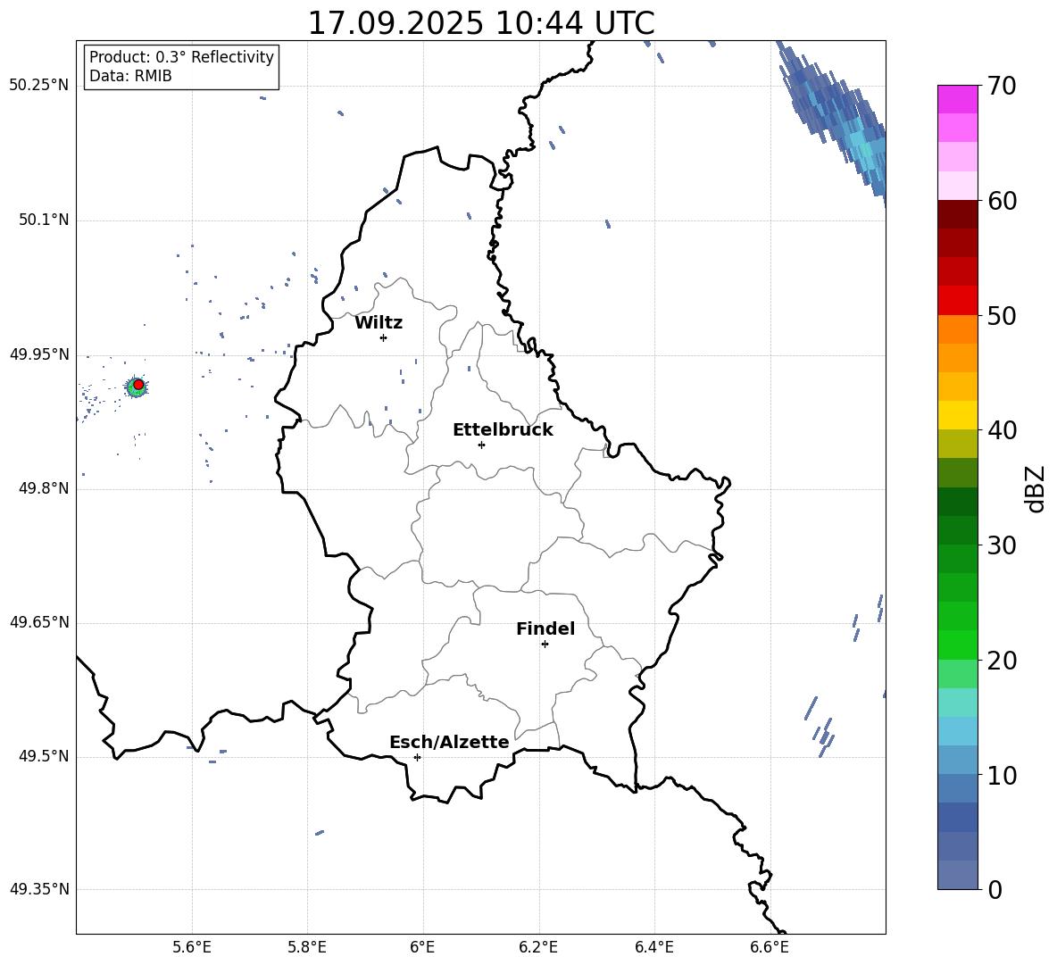
Task: Click the 49.8°N latitude label
Action: pos(43,488)
